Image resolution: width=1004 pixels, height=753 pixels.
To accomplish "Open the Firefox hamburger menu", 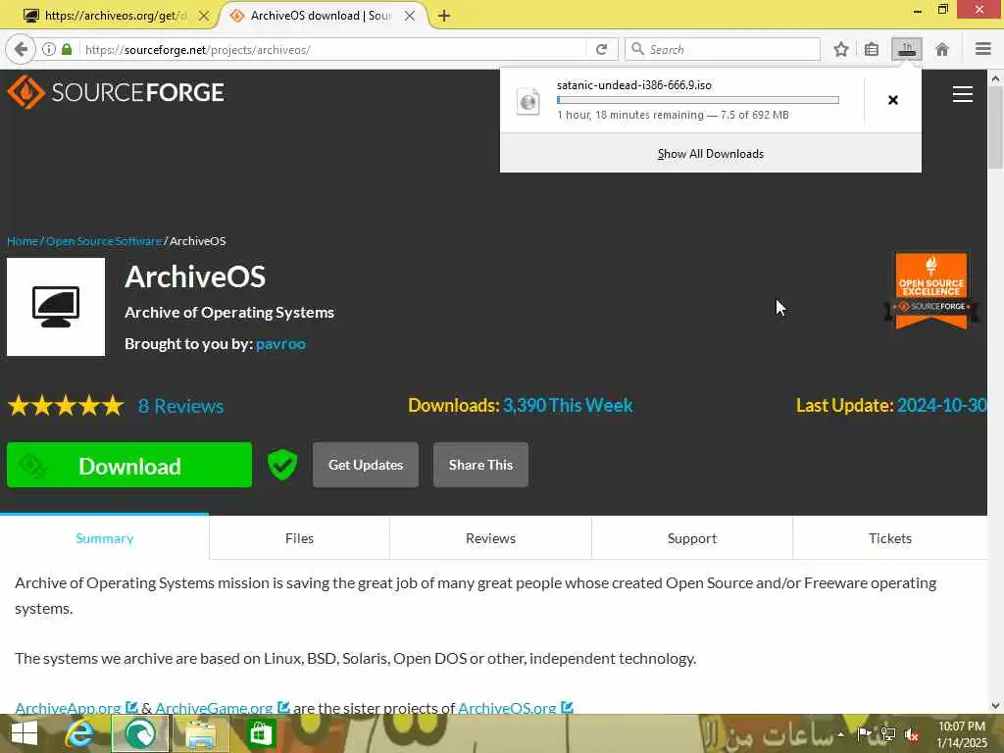I will pos(983,49).
